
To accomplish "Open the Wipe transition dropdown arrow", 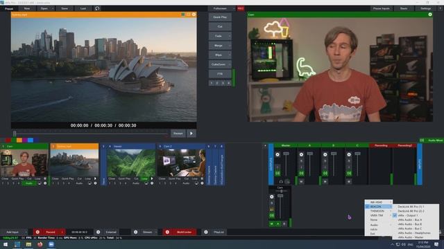I will click(230, 55).
